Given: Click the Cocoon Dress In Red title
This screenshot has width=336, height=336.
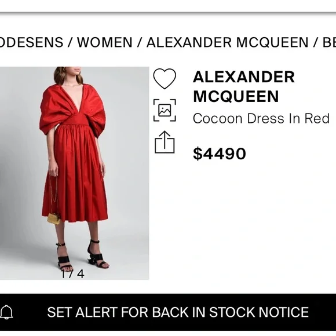Looking at the screenshot, I should tap(261, 118).
